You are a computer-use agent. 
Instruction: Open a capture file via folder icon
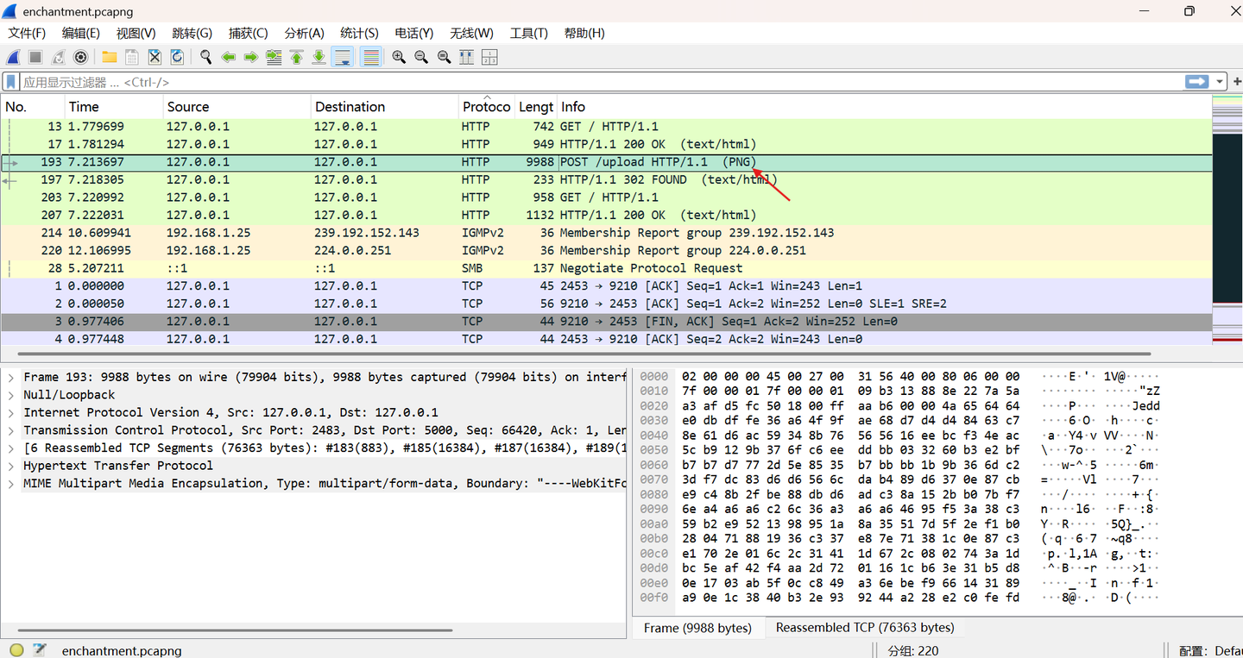point(110,57)
